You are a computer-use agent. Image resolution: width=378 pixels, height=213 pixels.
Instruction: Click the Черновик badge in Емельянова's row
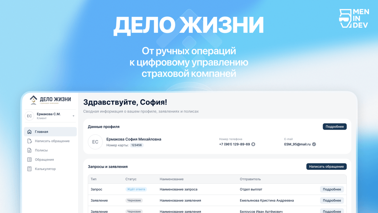[x=134, y=200]
